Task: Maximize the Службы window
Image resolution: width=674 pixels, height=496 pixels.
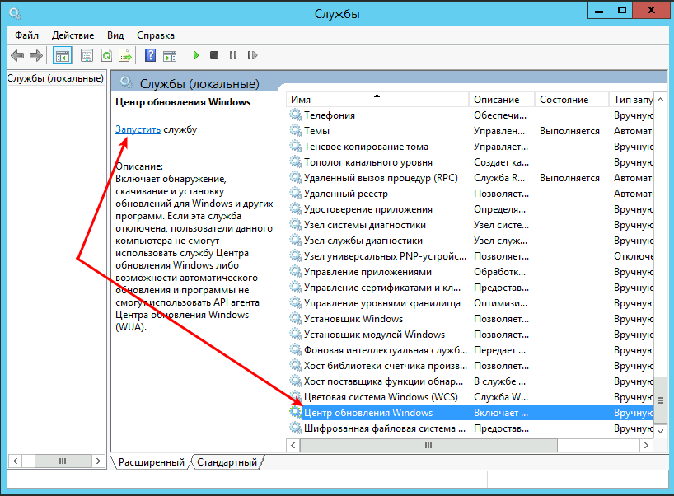Action: click(621, 11)
